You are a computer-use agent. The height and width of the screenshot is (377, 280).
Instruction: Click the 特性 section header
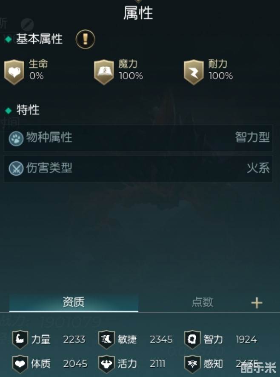coord(28,110)
